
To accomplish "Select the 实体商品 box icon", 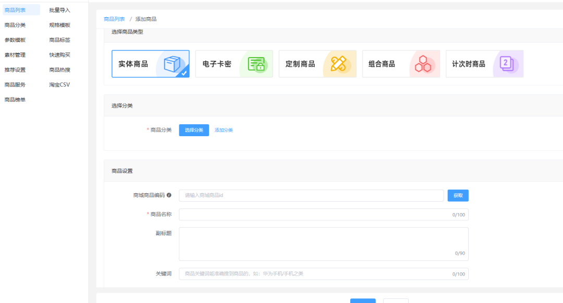I will pos(172,64).
